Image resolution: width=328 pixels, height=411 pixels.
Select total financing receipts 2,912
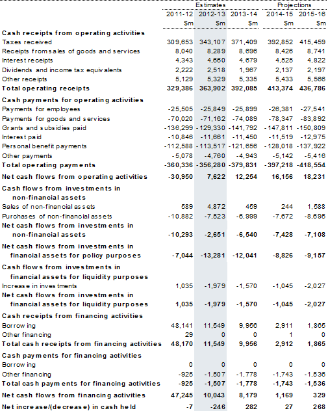pos(284,344)
